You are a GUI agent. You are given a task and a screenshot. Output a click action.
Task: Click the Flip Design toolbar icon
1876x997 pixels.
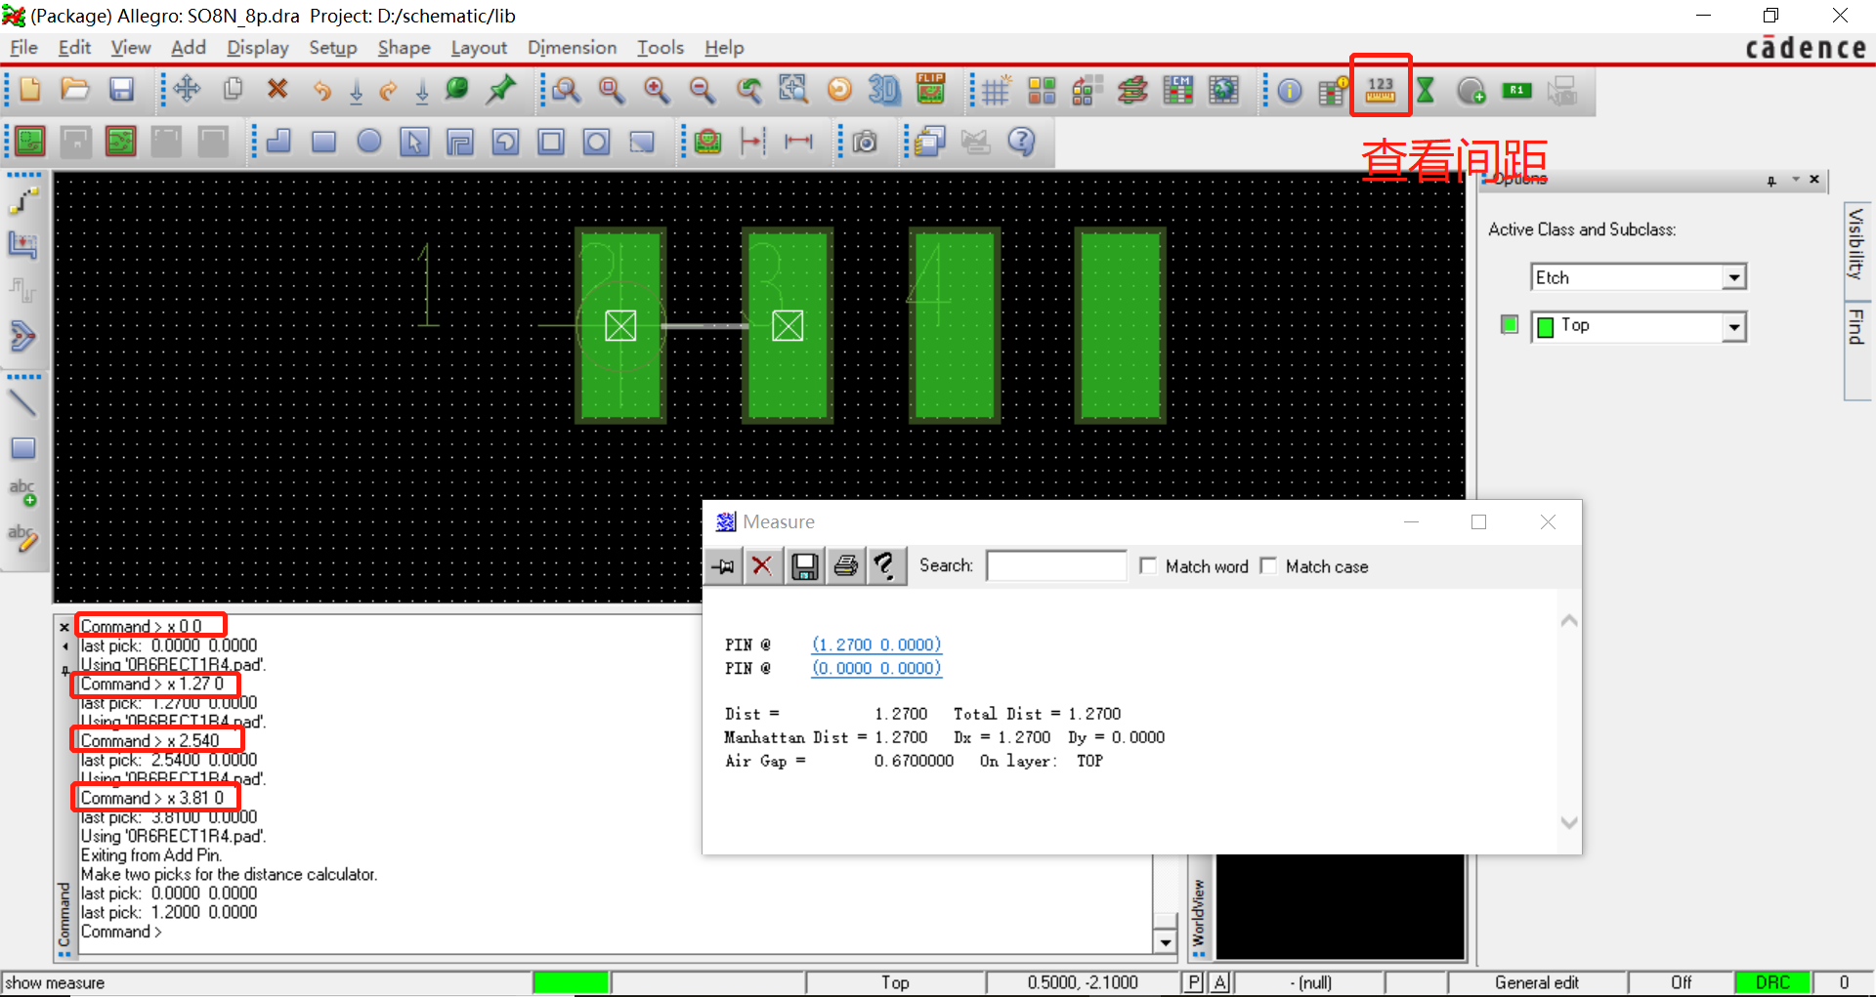[x=930, y=90]
